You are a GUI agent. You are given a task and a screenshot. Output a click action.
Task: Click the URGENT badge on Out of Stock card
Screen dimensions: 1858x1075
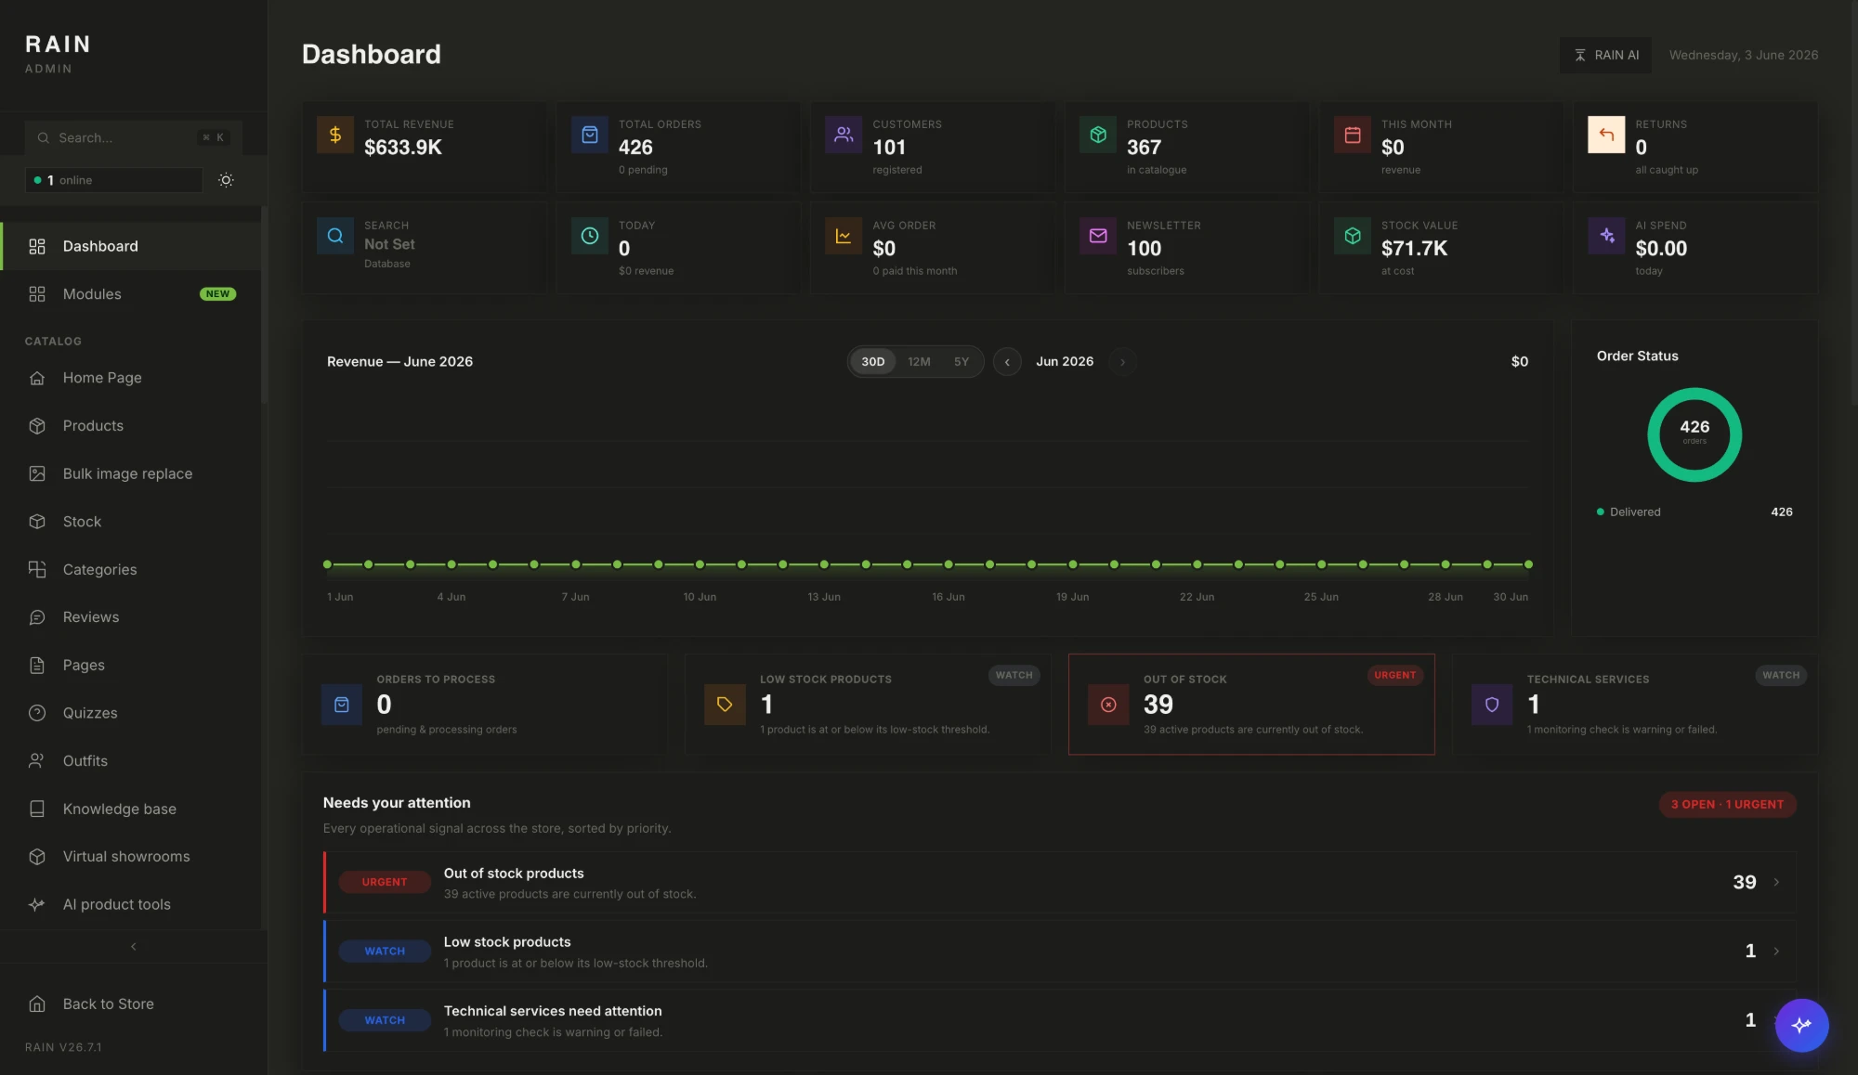(1394, 676)
